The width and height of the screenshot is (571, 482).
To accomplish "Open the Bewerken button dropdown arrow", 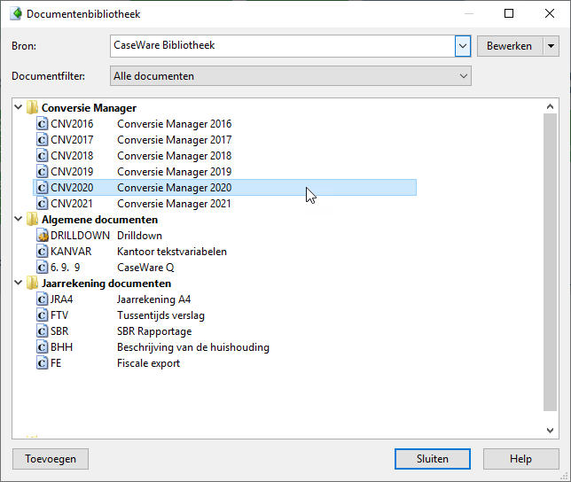I will click(551, 46).
